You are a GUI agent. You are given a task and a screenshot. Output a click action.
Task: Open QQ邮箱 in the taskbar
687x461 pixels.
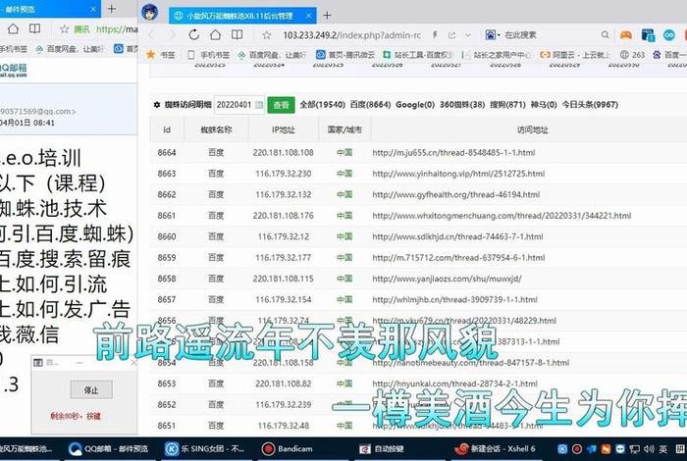coord(109,449)
